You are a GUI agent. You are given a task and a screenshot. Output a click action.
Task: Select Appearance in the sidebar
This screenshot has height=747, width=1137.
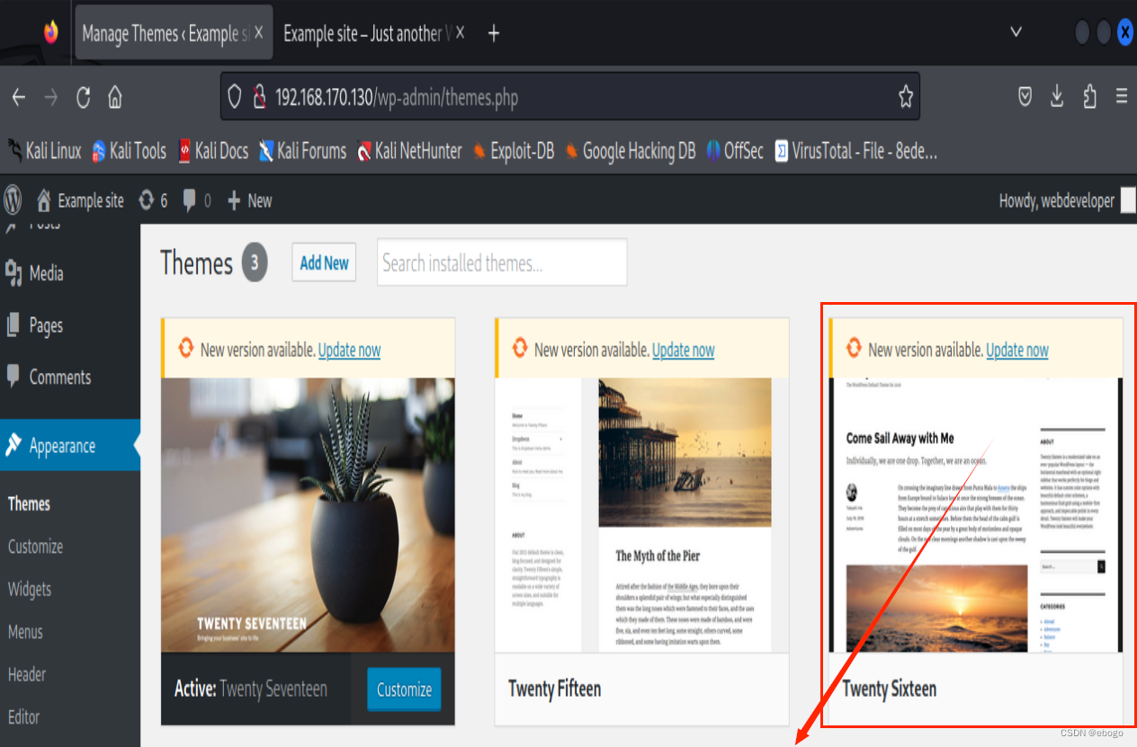click(x=70, y=445)
